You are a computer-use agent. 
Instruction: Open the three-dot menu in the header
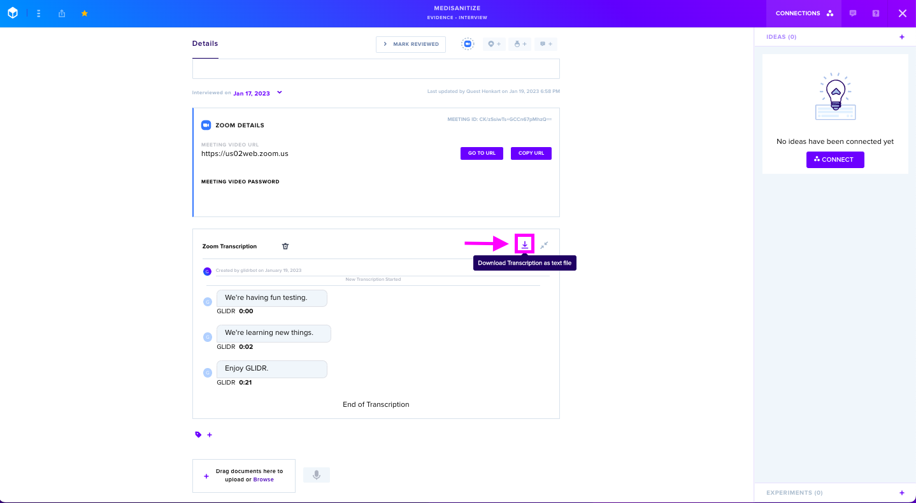tap(39, 13)
